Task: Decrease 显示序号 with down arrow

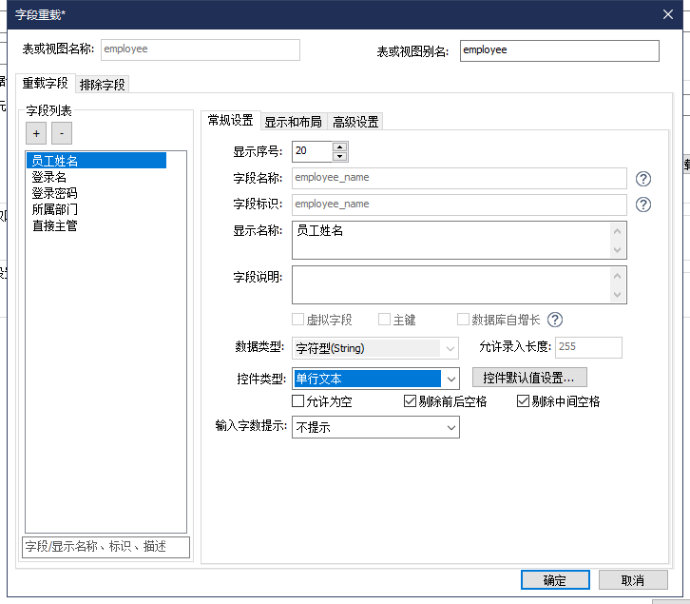Action: click(x=340, y=156)
